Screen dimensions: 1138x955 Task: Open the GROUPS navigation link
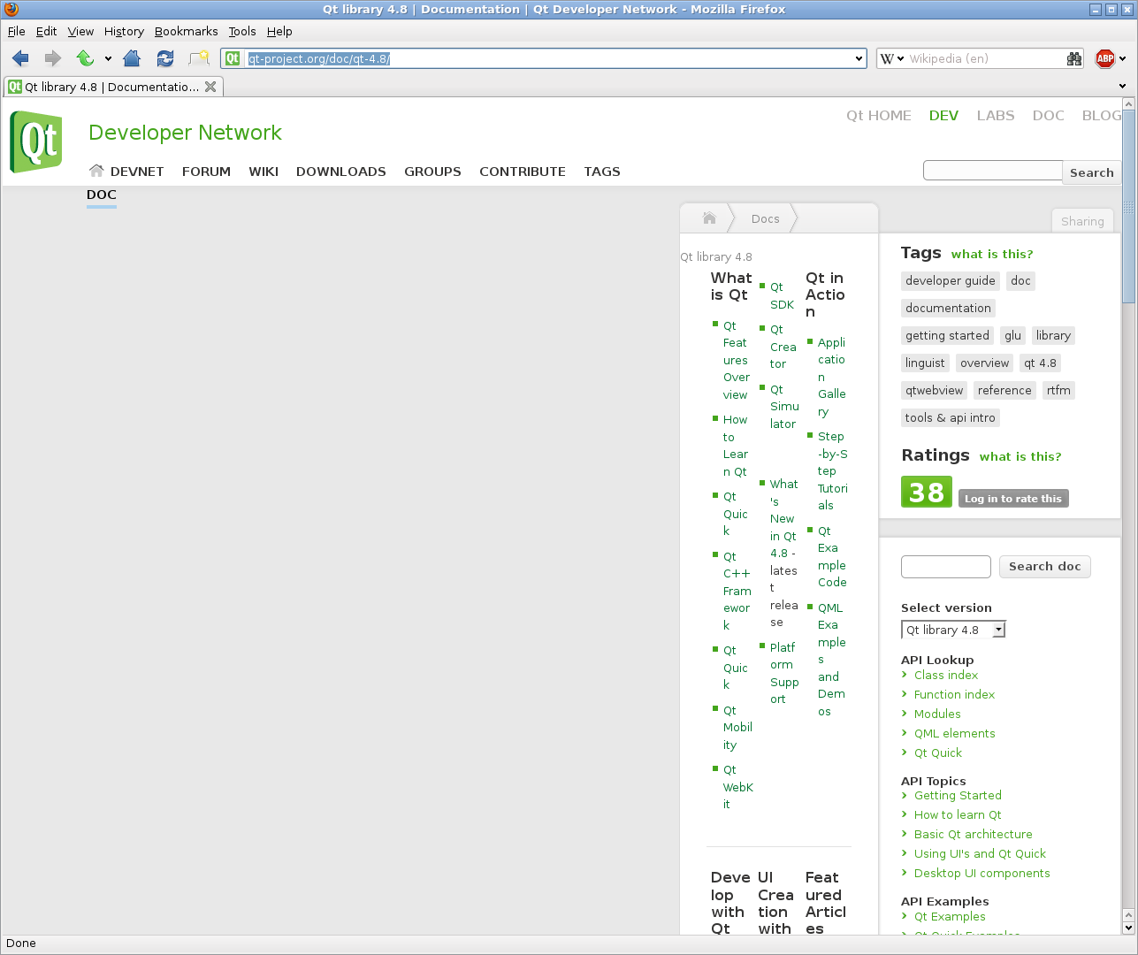432,172
